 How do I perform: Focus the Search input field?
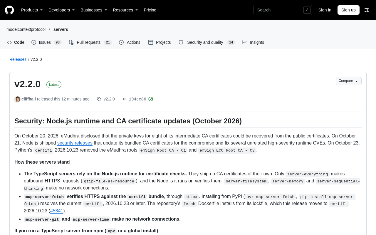point(283,10)
